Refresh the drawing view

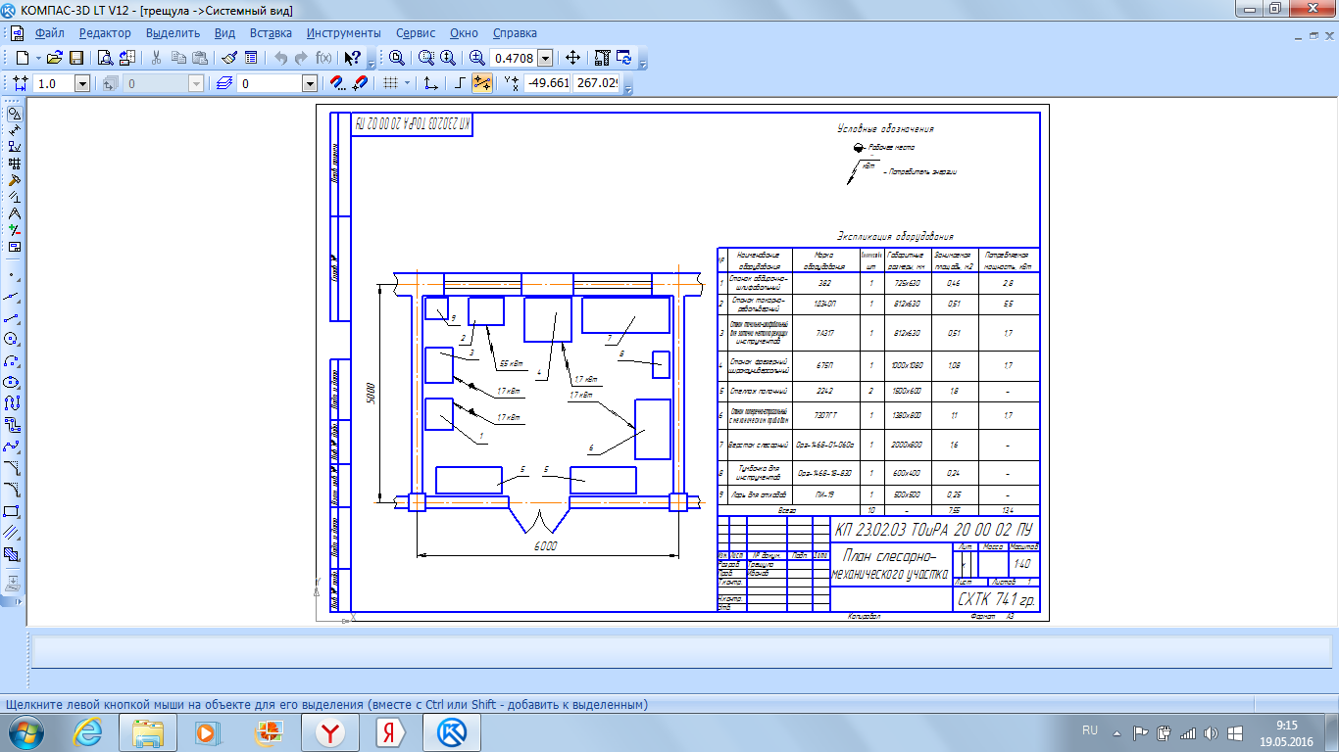click(x=623, y=58)
